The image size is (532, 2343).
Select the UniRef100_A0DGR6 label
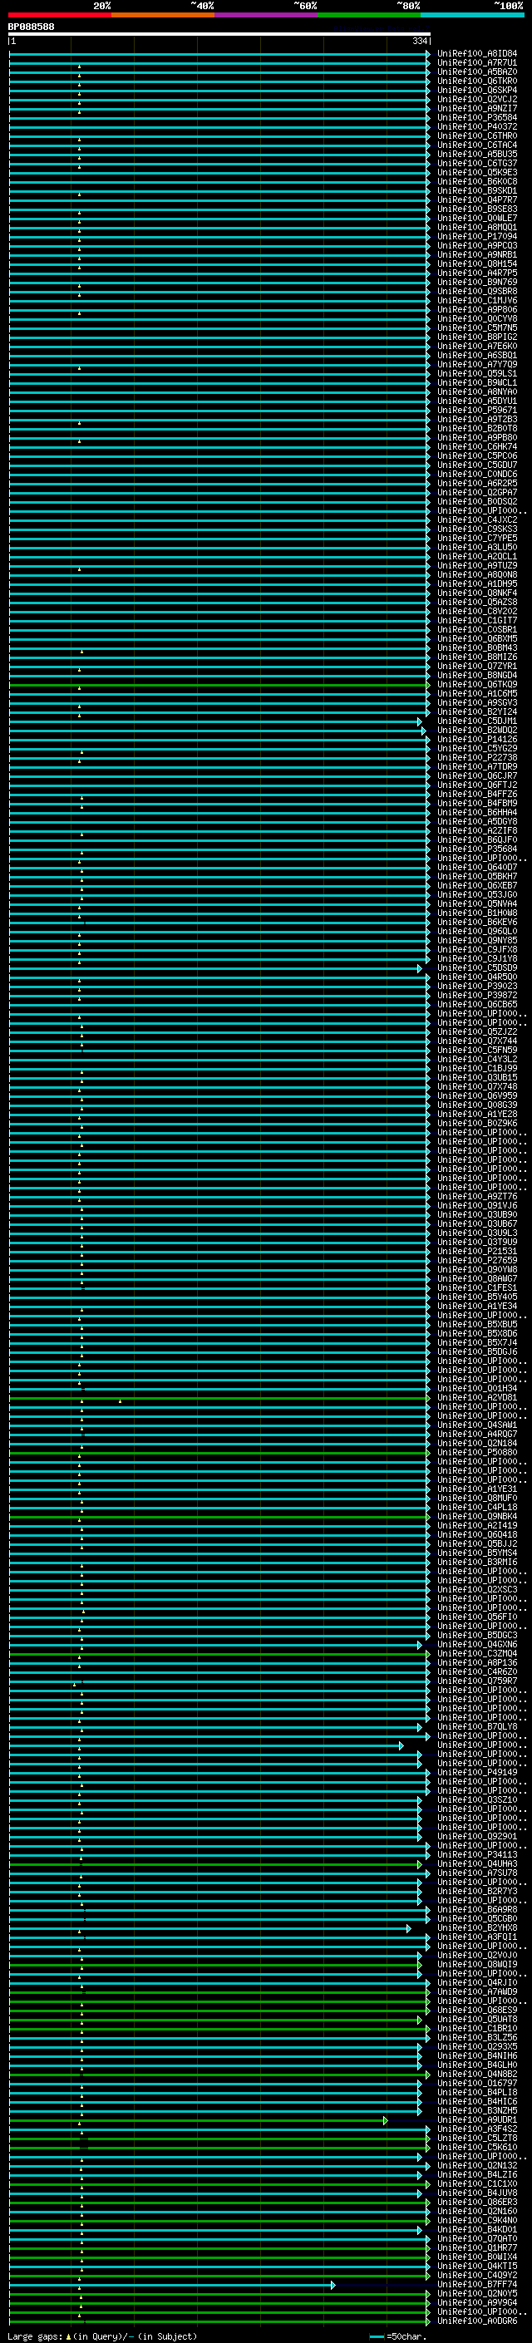[x=477, y=2321]
